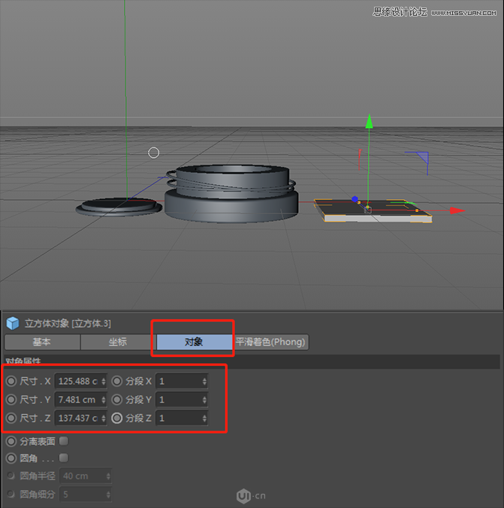Click the red X-axis arrow handle
Screen dimensions: 504x508
(x=457, y=210)
